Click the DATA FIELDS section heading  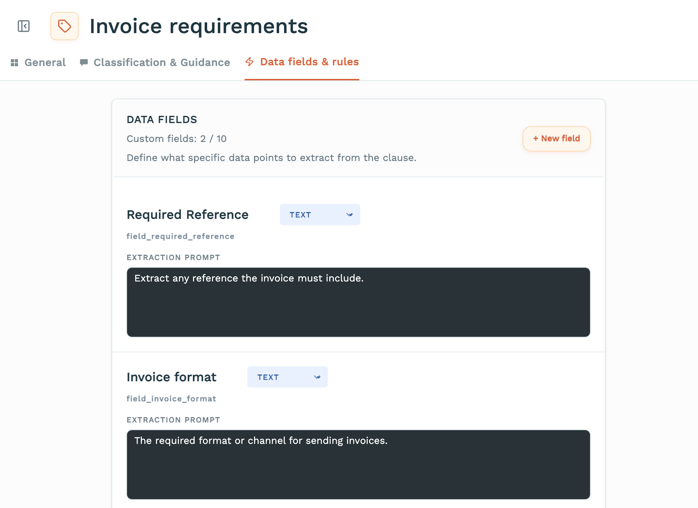click(162, 120)
